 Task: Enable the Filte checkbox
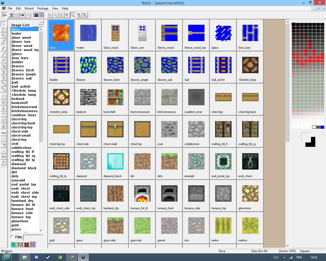click(x=12, y=237)
